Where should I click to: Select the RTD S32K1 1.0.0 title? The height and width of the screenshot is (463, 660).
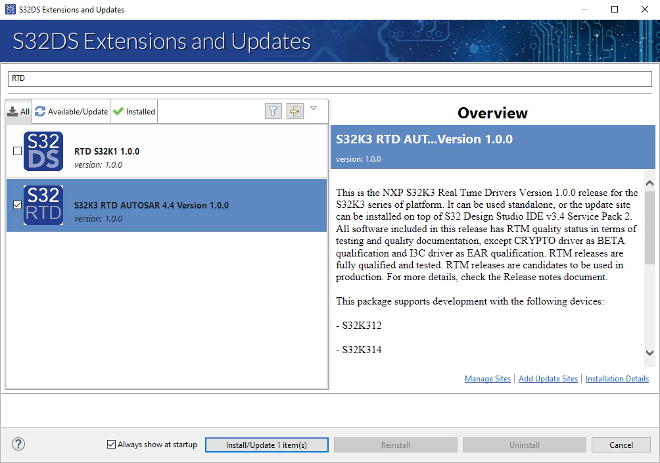point(107,151)
